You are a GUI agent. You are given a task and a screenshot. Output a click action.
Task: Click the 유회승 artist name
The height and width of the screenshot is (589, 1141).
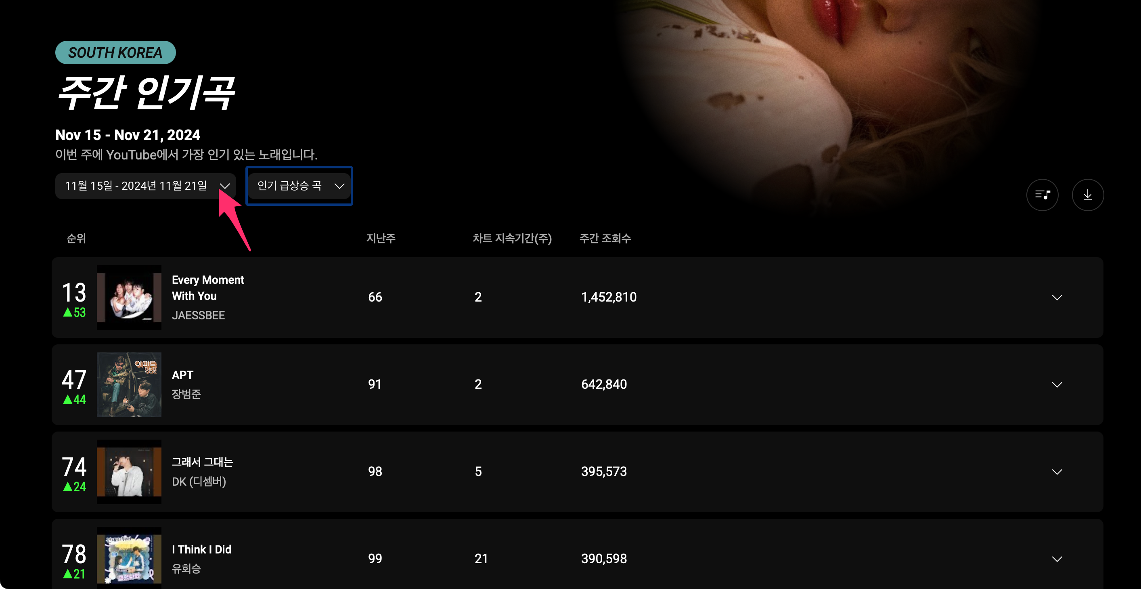(186, 568)
